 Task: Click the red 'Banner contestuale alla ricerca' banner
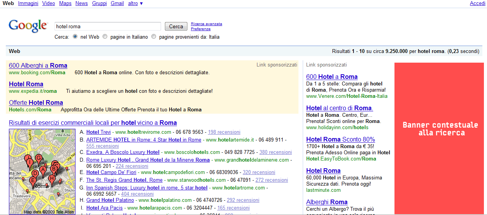[x=439, y=138]
